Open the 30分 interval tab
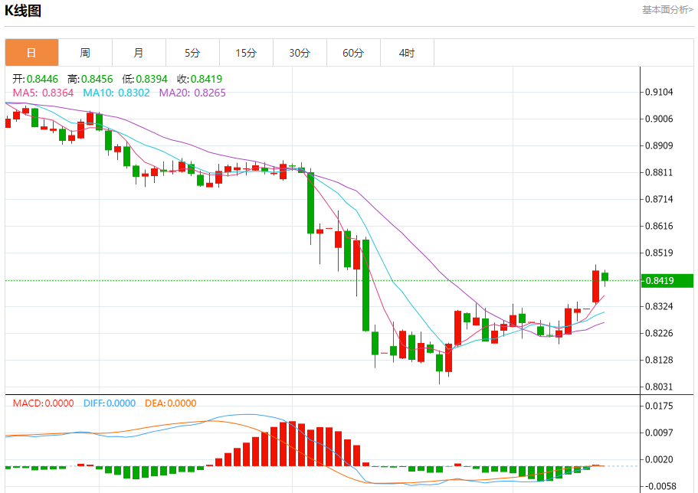The width and height of the screenshot is (698, 493). [x=300, y=53]
